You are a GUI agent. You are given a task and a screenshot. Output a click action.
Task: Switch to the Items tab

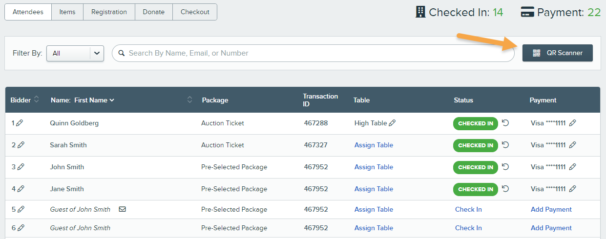[x=67, y=12]
